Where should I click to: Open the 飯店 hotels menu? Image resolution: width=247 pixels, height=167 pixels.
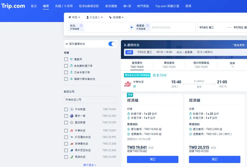(34, 6)
